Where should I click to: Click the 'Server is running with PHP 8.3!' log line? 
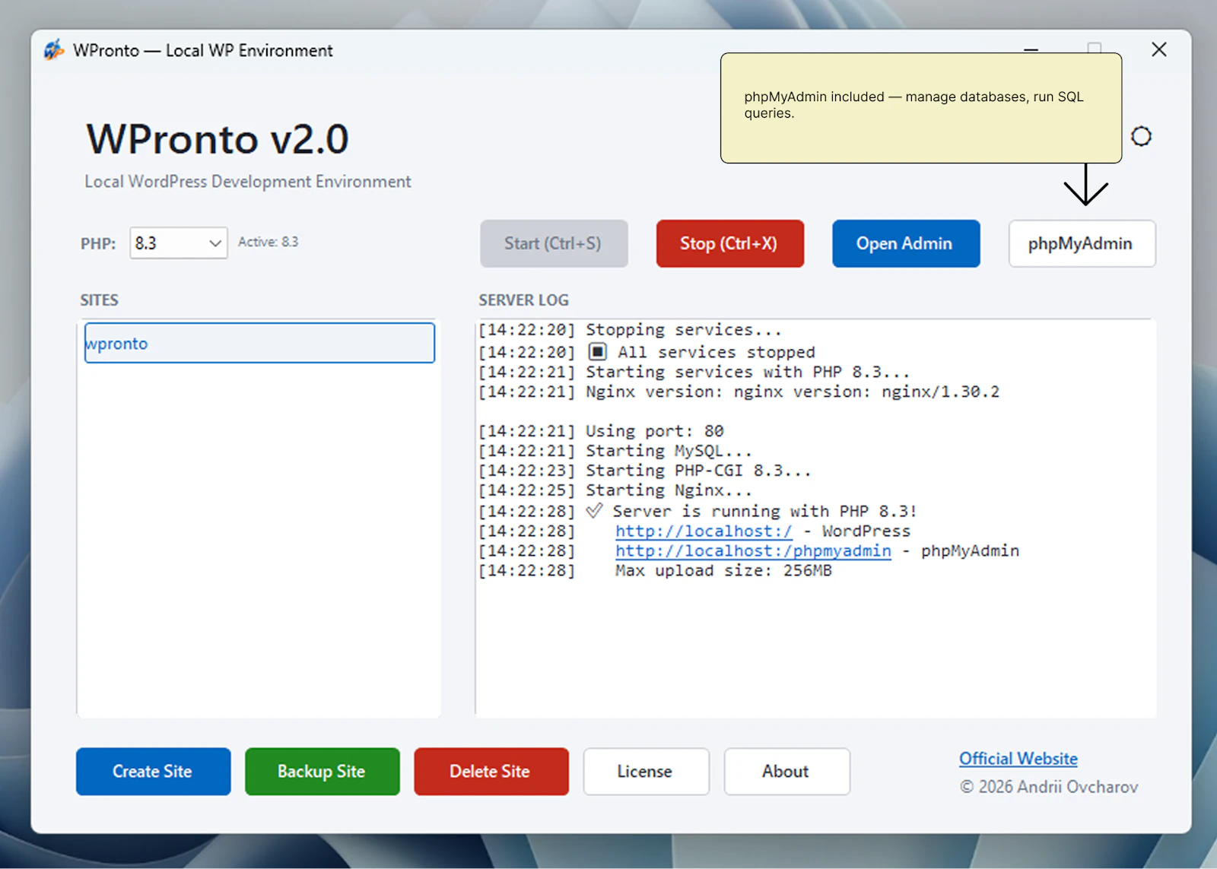[x=764, y=512]
